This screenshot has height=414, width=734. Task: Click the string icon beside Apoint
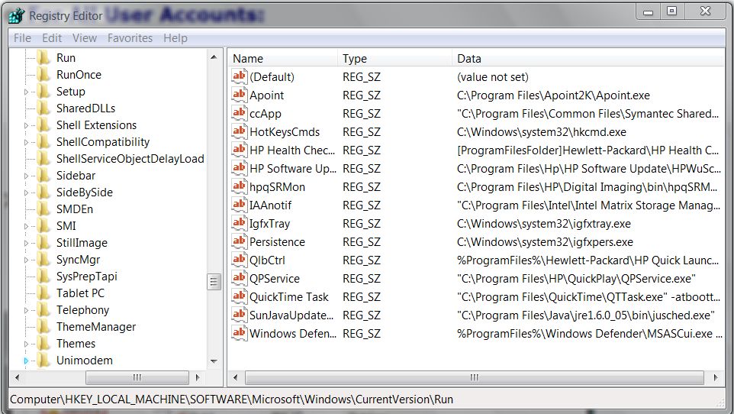(240, 95)
